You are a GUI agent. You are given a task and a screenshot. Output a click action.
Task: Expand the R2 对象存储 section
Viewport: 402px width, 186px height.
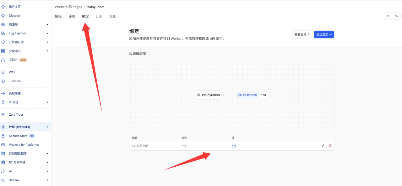[47, 163]
